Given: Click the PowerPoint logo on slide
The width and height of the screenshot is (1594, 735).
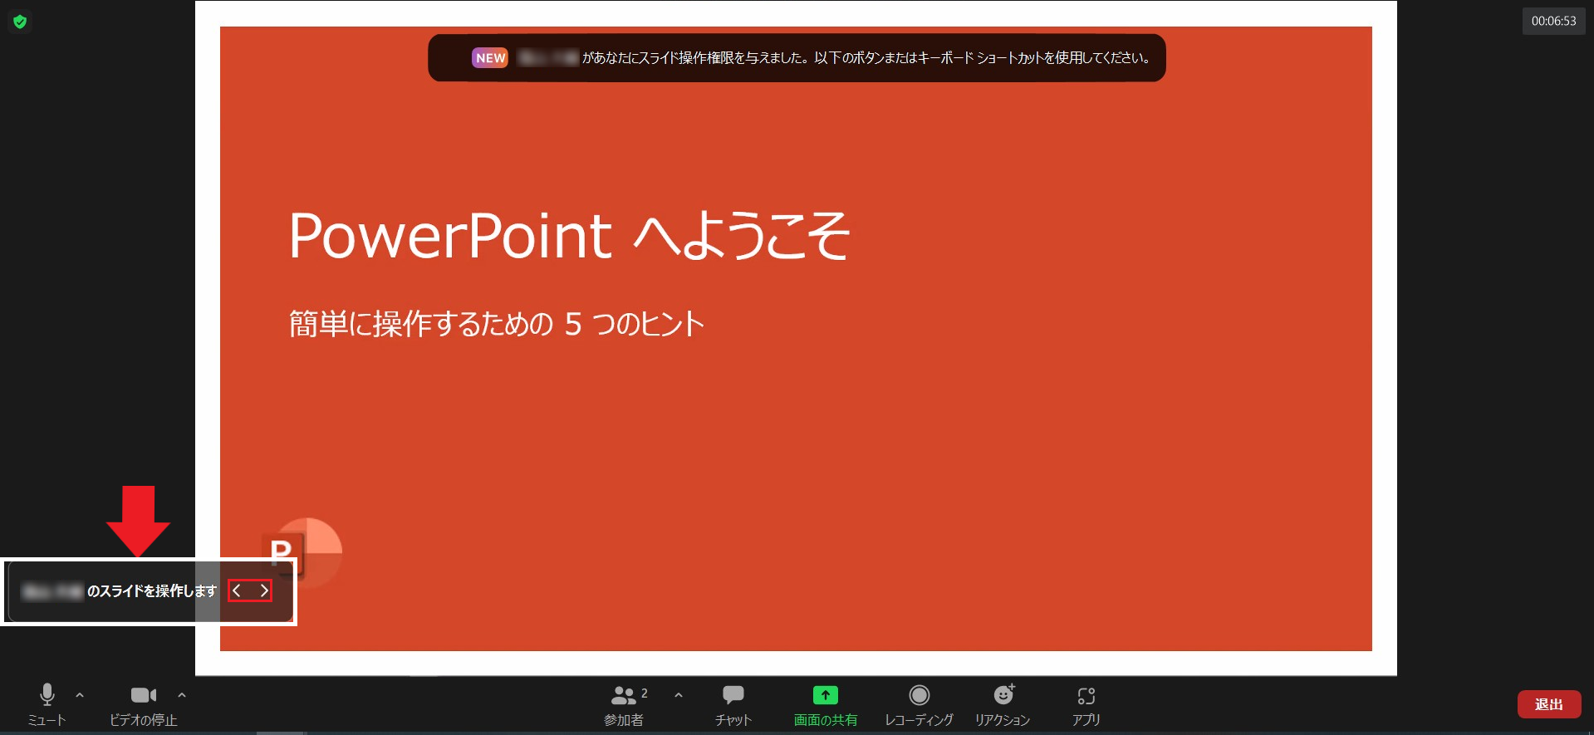Looking at the screenshot, I should 302,551.
